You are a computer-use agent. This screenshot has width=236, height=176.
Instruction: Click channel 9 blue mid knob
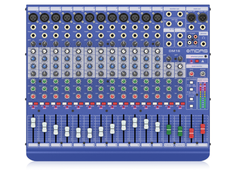(123, 66)
